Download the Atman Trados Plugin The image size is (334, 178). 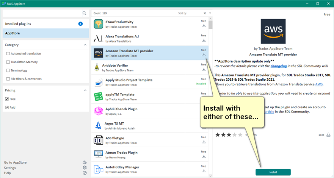(x=204, y=156)
